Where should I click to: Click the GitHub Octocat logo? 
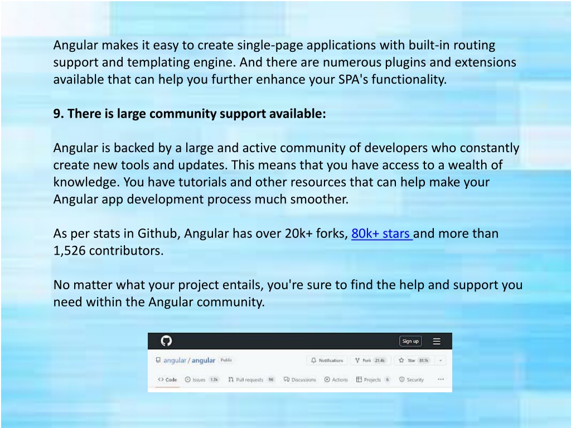click(166, 341)
